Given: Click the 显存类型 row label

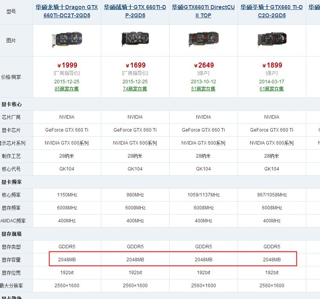Looking at the screenshot, I should click(11, 247).
